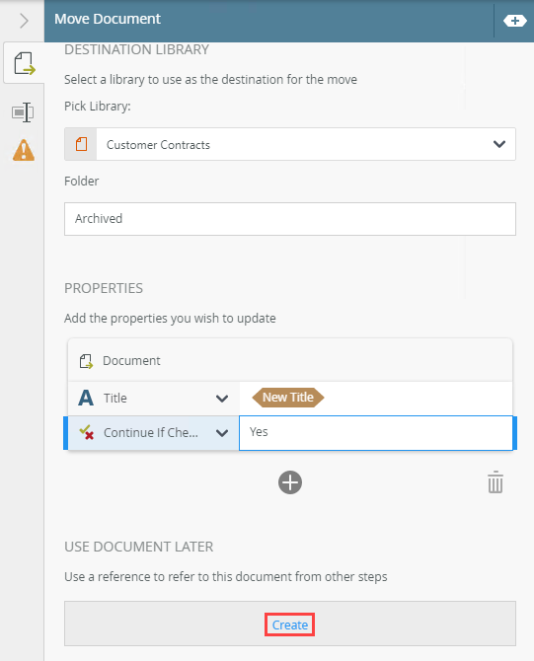
Task: Collapse the configuration panel with the arrow
Action: (24, 21)
